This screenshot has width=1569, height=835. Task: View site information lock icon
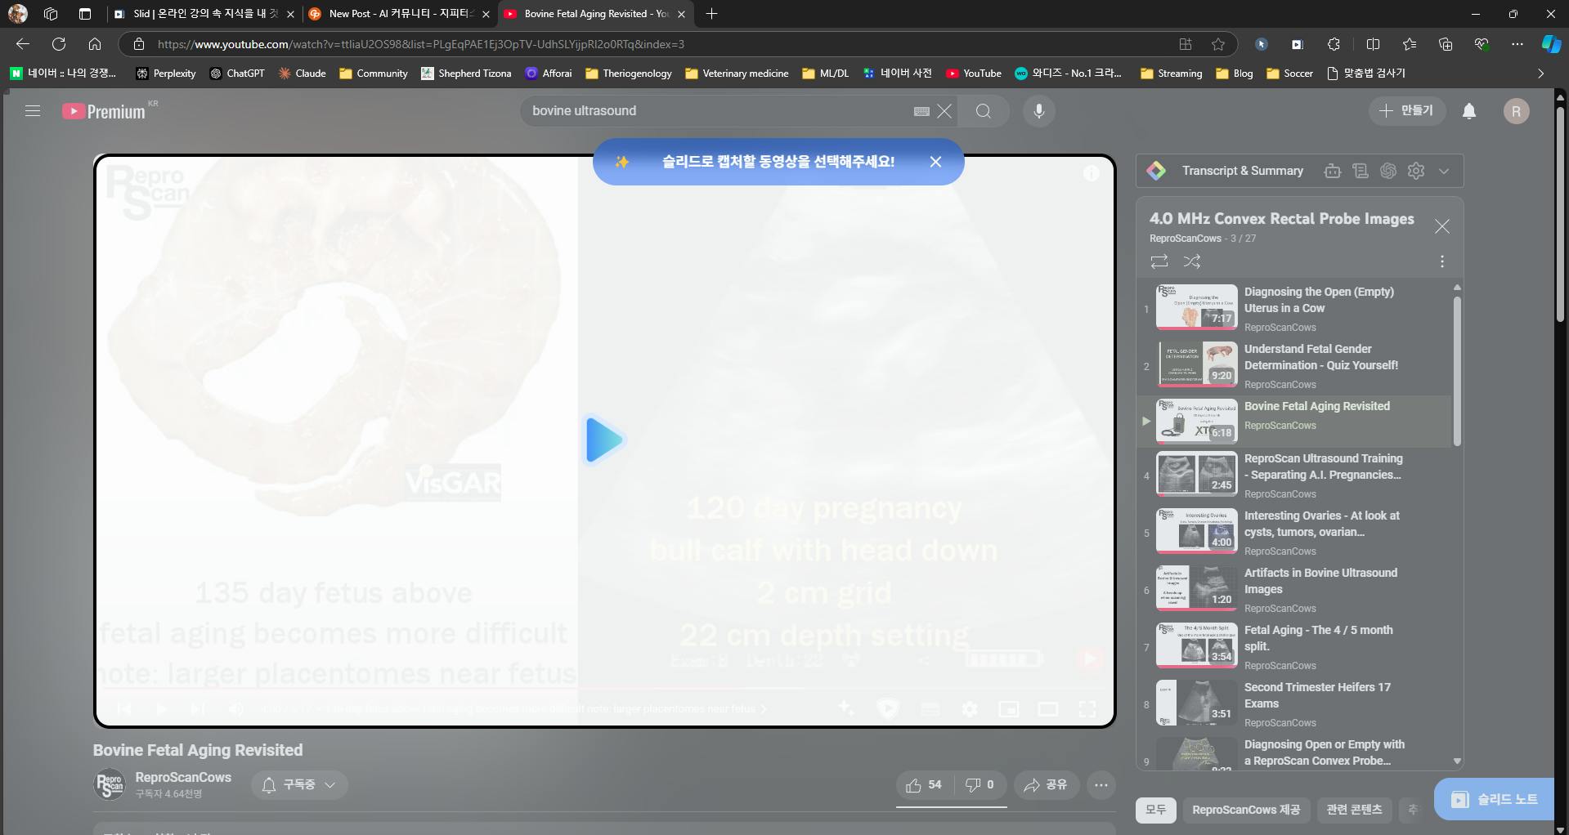139,44
